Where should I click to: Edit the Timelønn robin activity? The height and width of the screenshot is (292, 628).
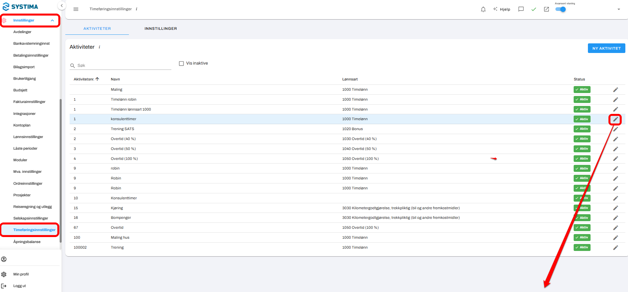(x=615, y=100)
